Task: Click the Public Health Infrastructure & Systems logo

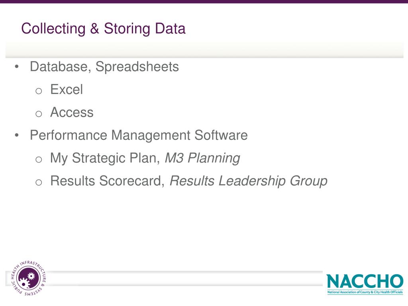Action: [29, 278]
